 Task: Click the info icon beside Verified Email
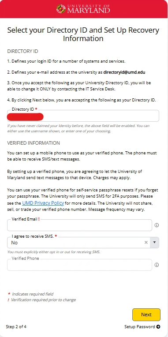pos(157,225)
